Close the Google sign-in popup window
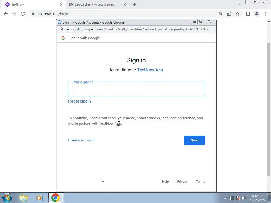This screenshot has width=271, height=203. (210, 22)
